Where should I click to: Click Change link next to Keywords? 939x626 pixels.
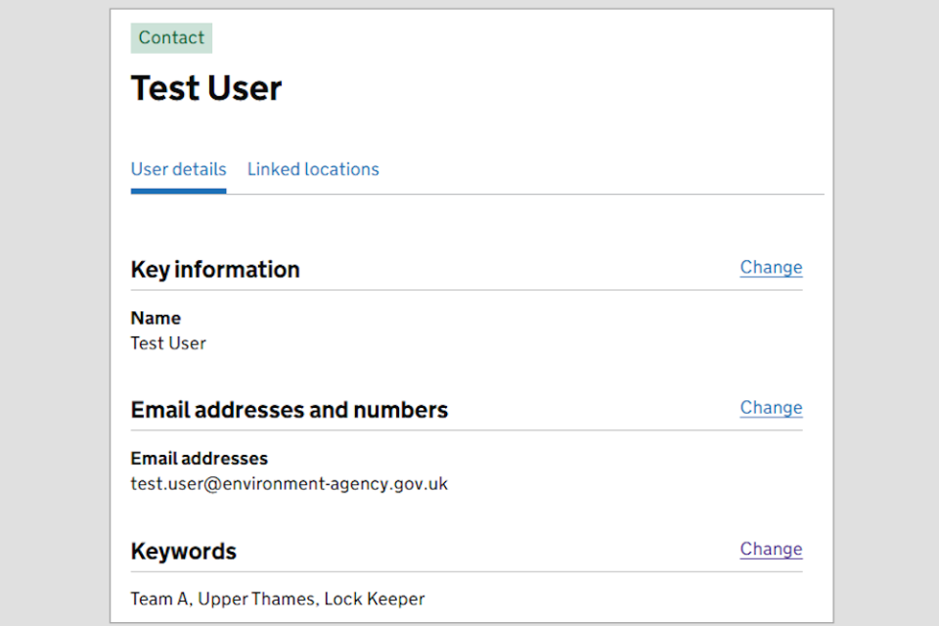coord(771,549)
